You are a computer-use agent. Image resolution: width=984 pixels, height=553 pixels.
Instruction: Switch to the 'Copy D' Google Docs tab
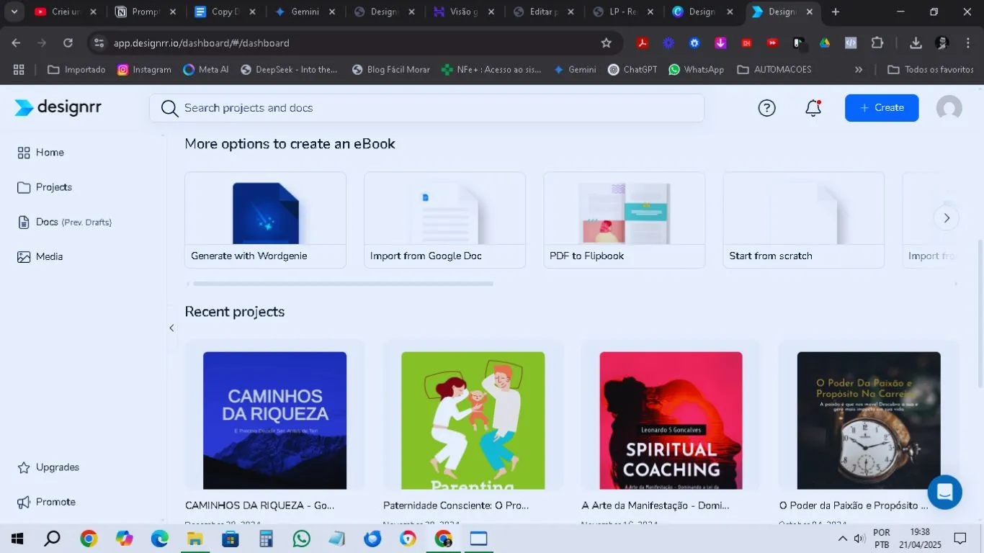pyautogui.click(x=225, y=12)
